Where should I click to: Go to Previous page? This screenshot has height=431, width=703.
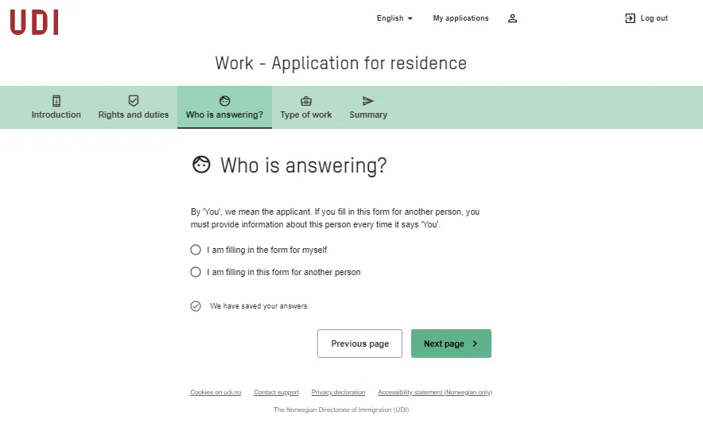click(359, 344)
